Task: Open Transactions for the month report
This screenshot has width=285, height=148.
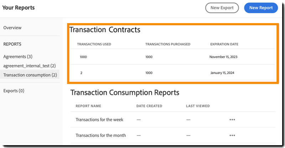Action: [x=101, y=135]
